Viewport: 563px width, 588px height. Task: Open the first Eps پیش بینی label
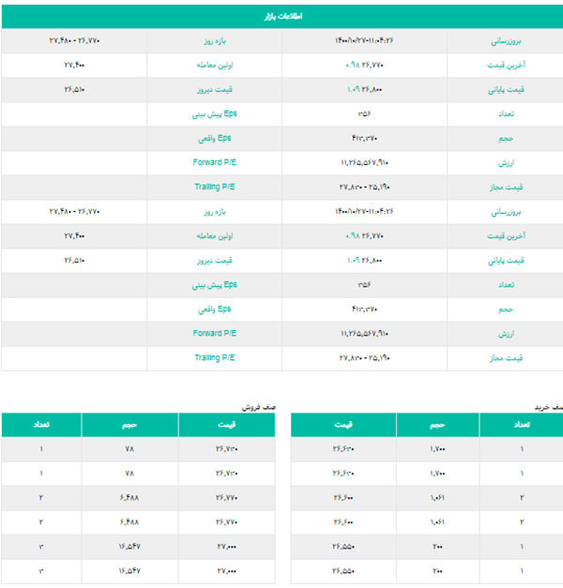pyautogui.click(x=215, y=114)
